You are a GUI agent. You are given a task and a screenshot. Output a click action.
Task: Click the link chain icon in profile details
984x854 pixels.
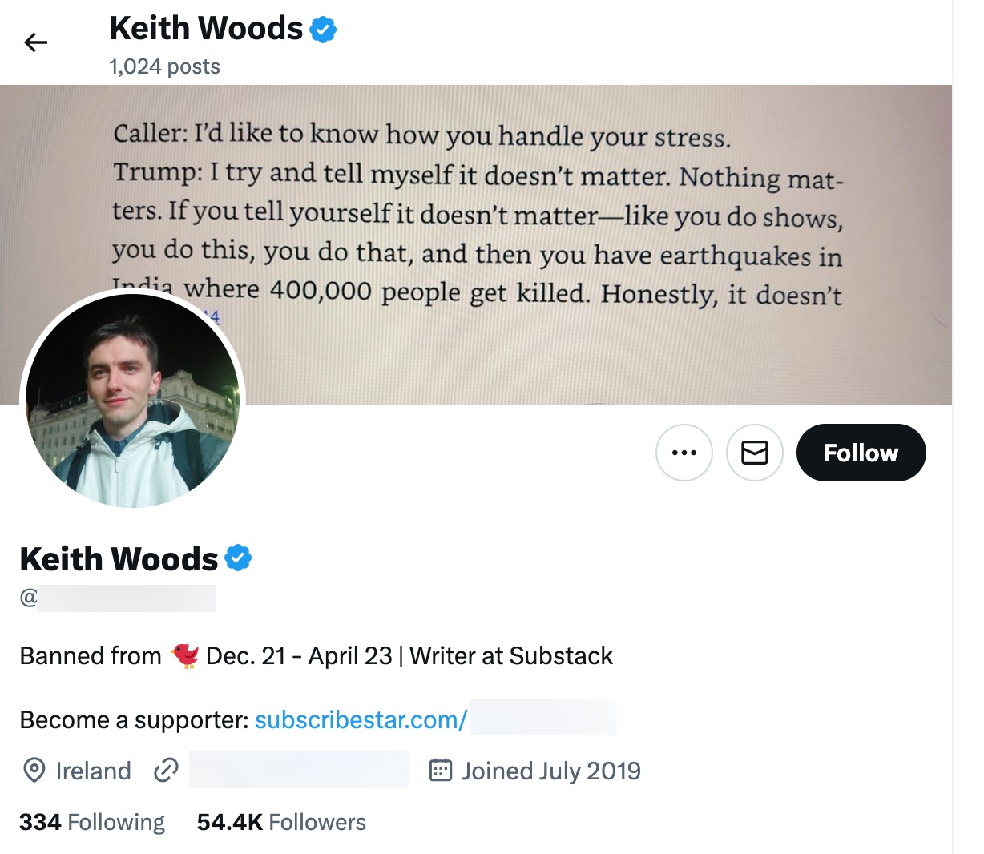(166, 770)
